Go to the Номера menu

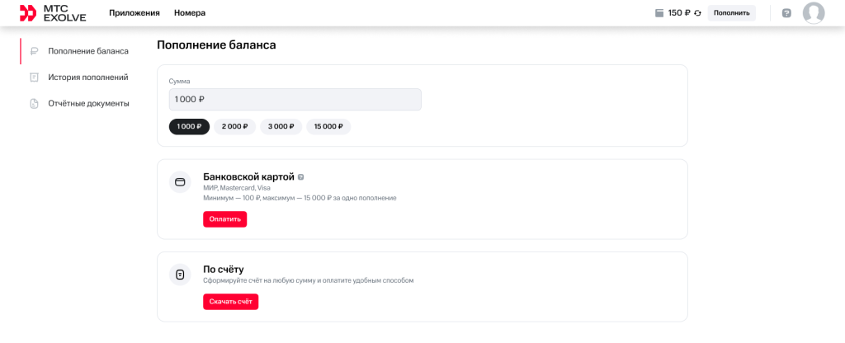click(x=190, y=13)
